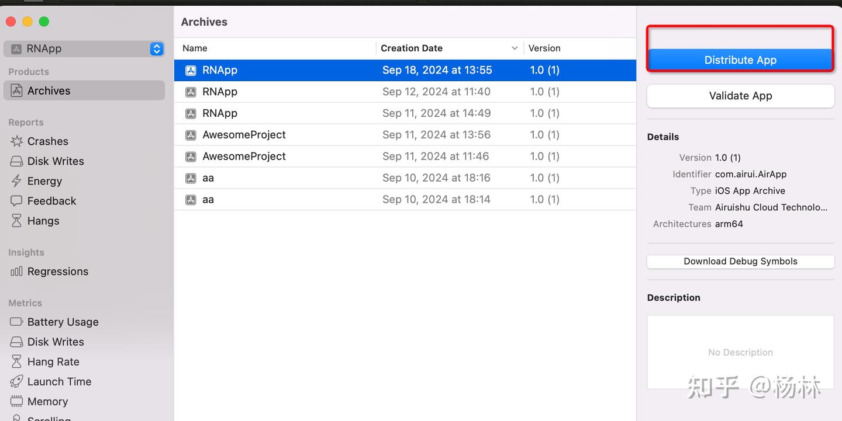Select the date Sep 18, 2024 at 13:55
842x421 pixels.
coord(437,70)
